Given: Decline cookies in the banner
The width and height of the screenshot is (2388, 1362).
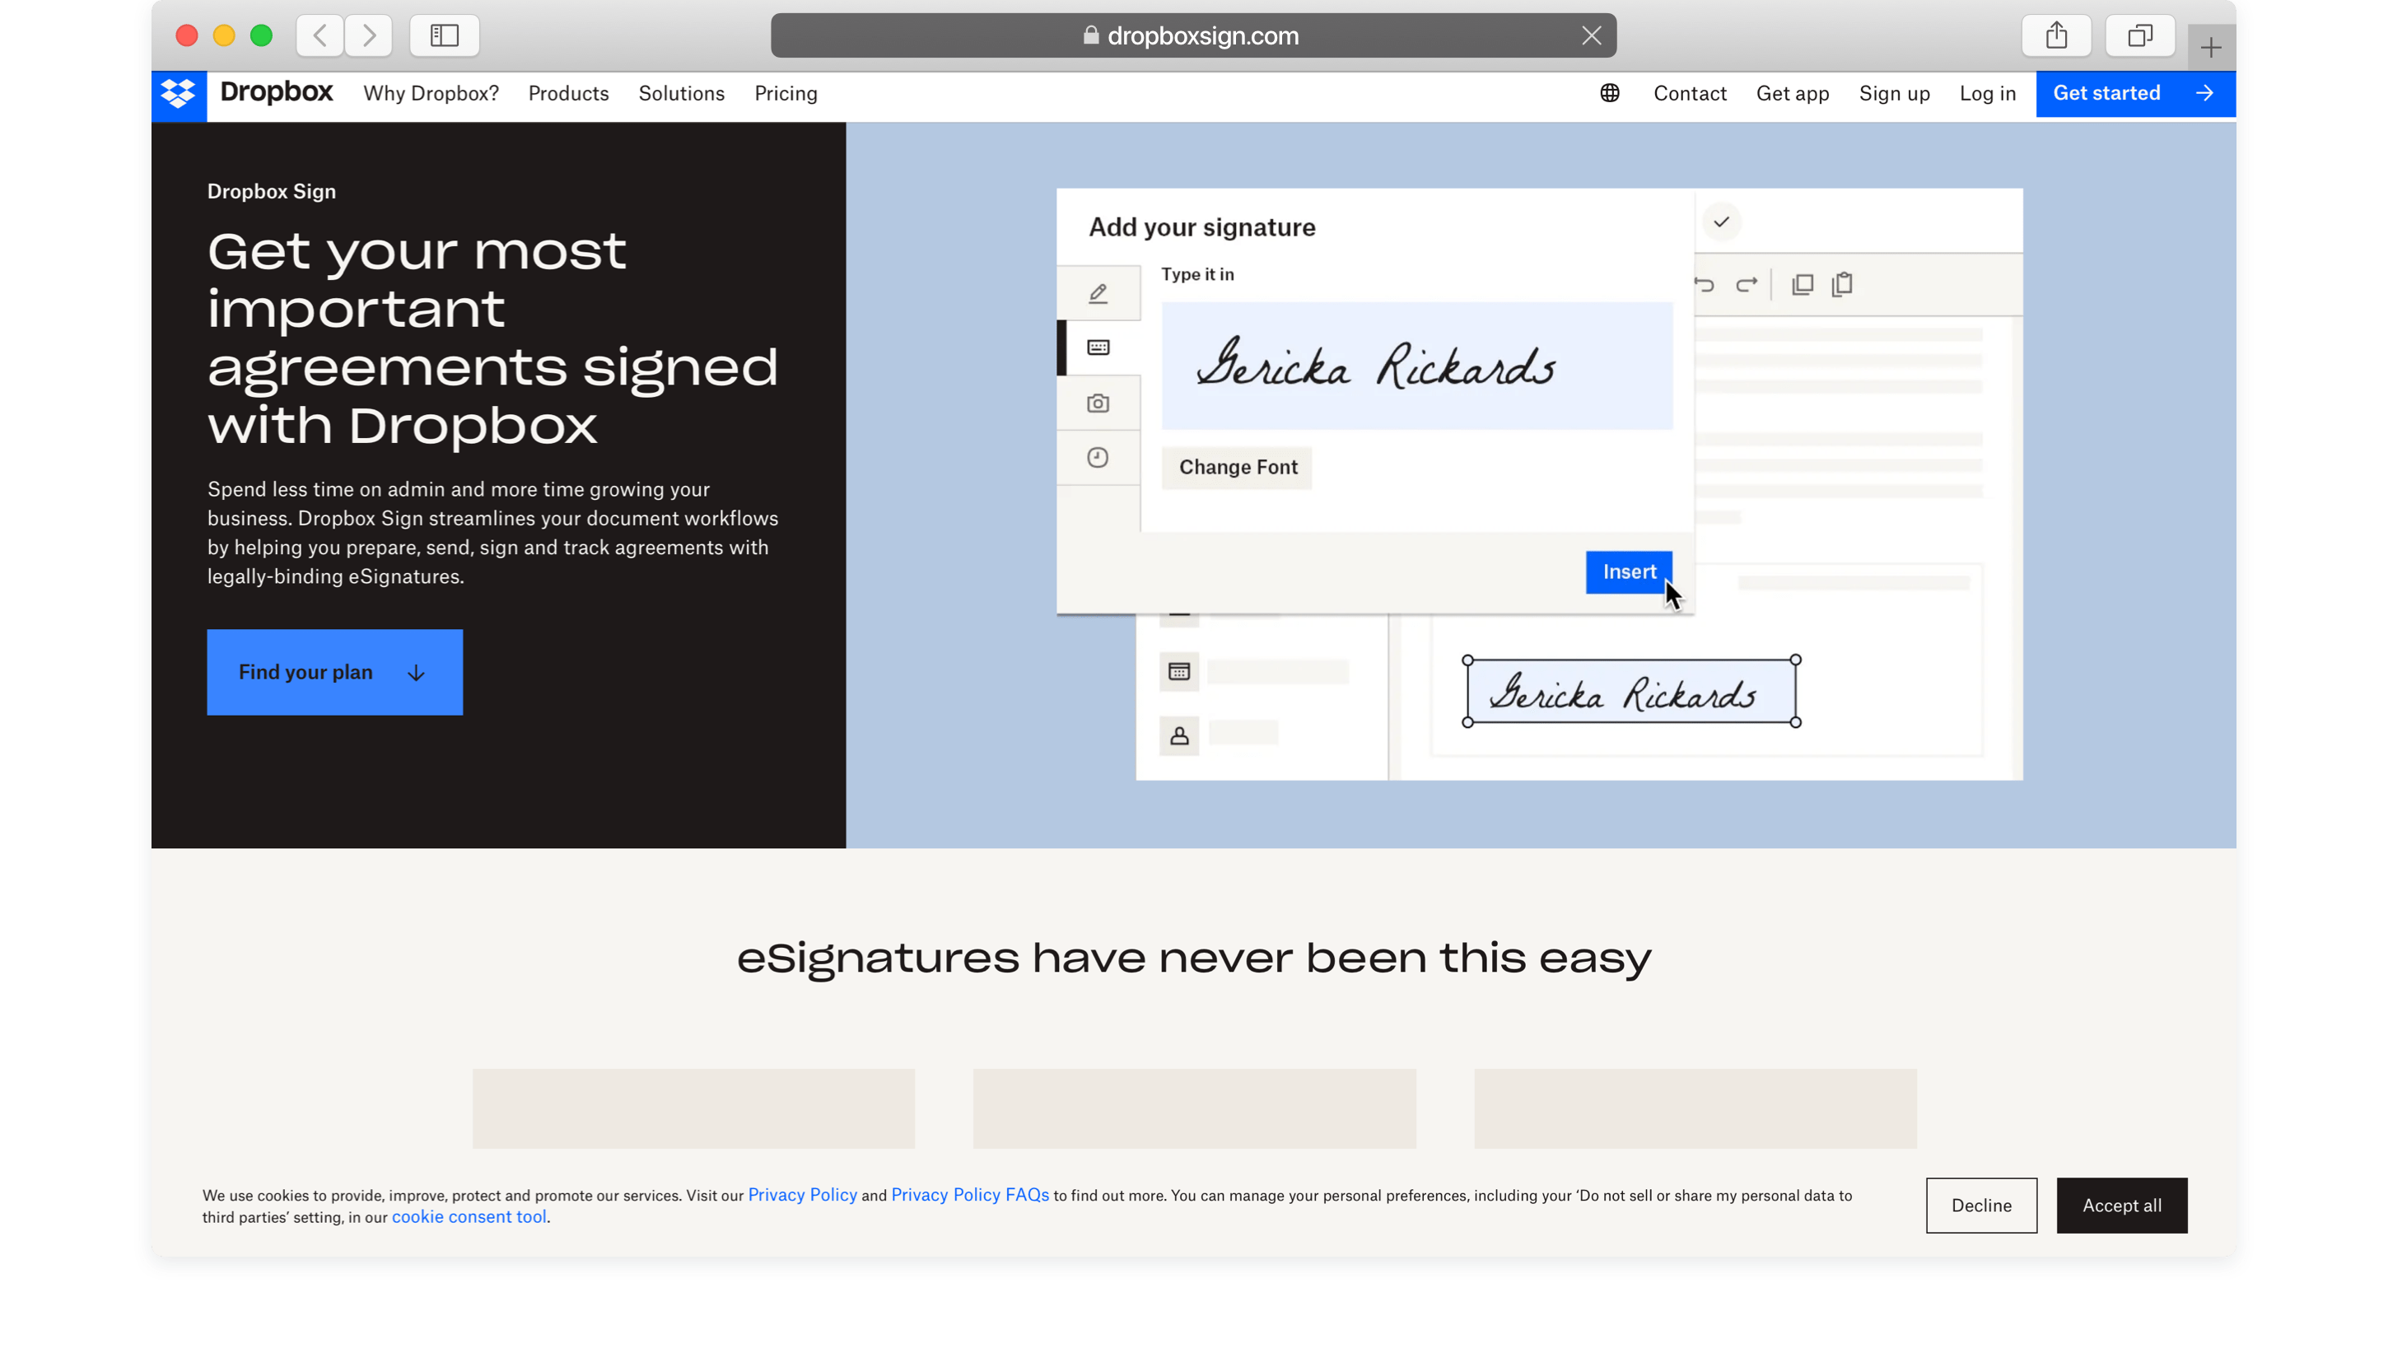Looking at the screenshot, I should (1980, 1205).
